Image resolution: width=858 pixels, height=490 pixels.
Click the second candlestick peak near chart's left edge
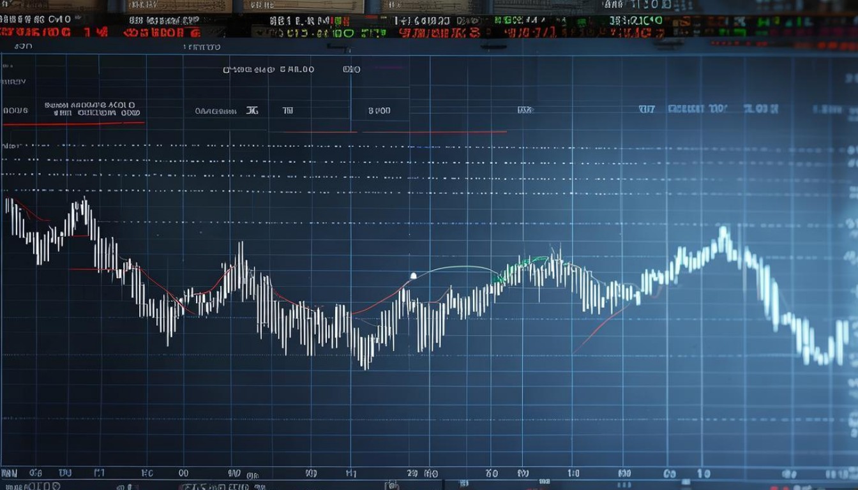point(83,204)
